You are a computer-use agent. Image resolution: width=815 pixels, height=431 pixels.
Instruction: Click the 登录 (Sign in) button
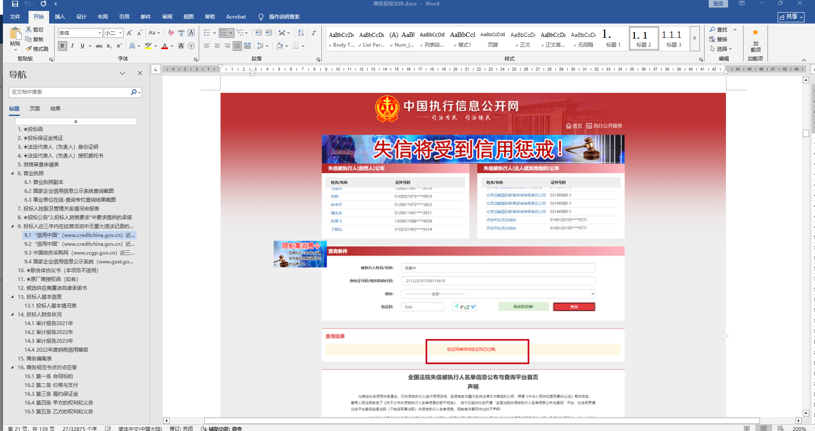(x=718, y=4)
